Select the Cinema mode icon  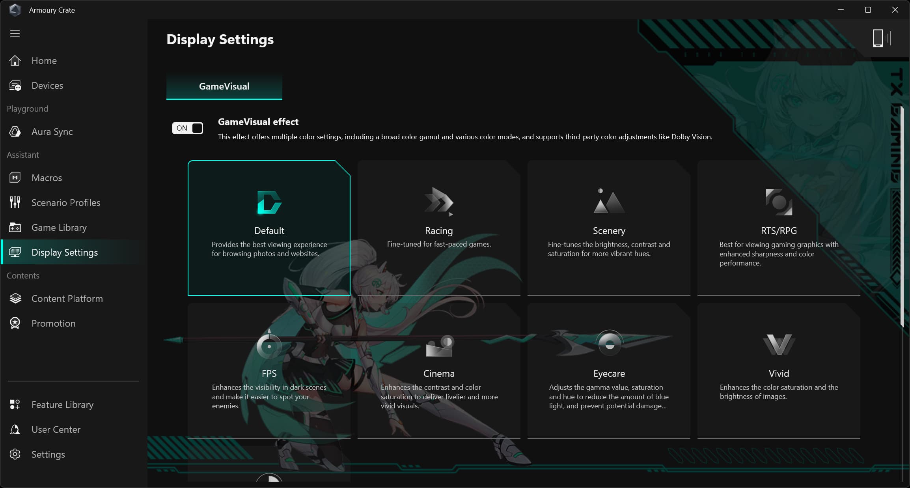click(439, 346)
